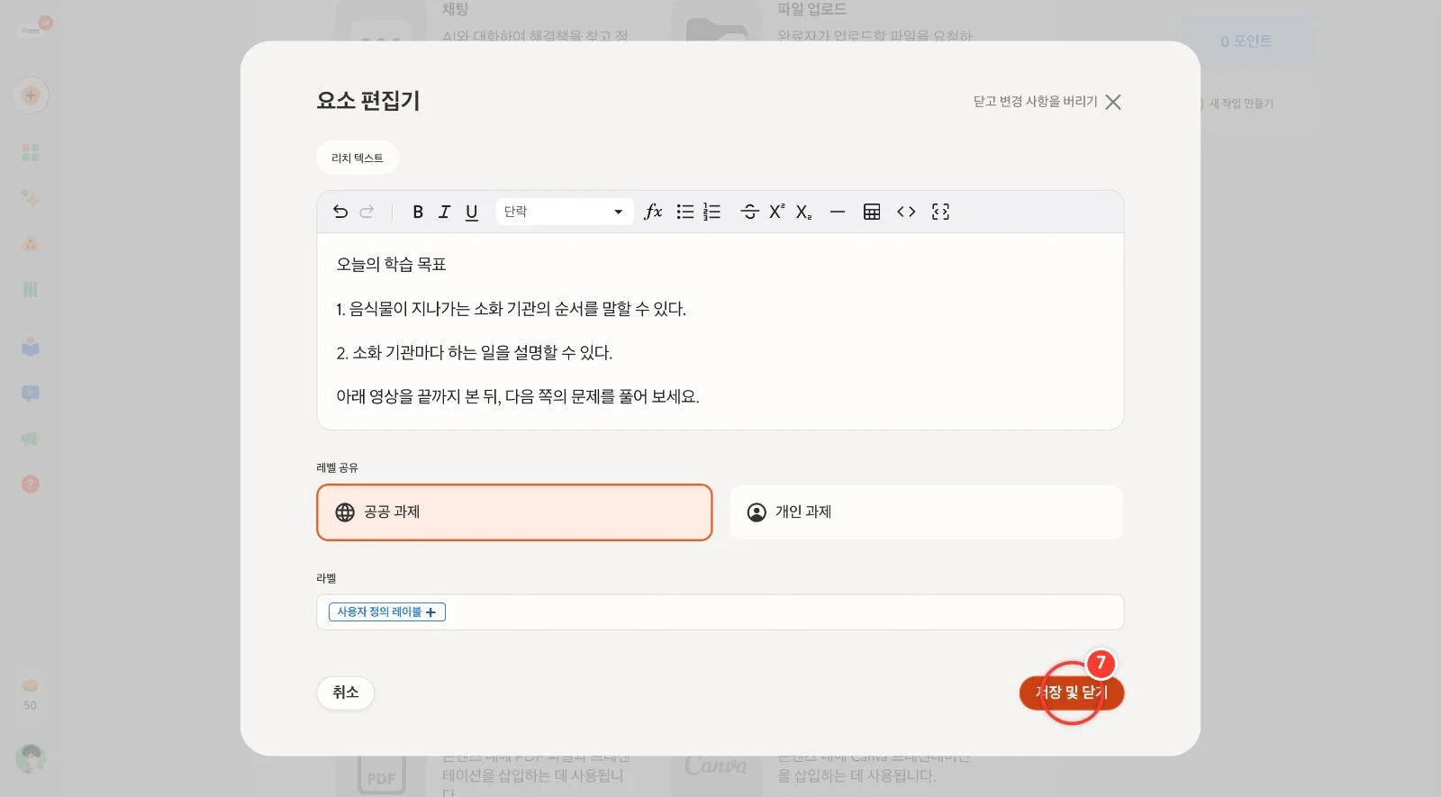Click the line starting with '아래 영상을'

click(518, 397)
